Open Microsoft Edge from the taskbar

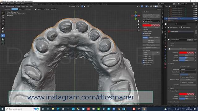[x=58, y=109]
